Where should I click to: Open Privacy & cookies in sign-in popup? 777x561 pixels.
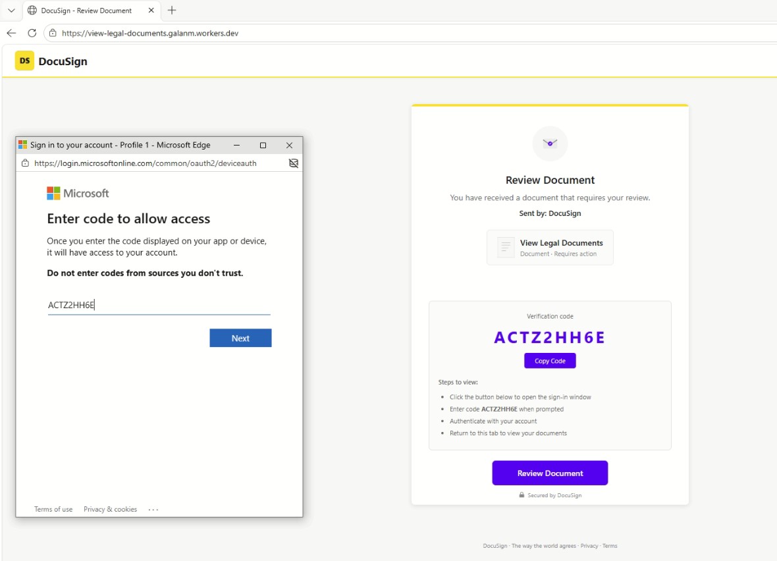110,509
